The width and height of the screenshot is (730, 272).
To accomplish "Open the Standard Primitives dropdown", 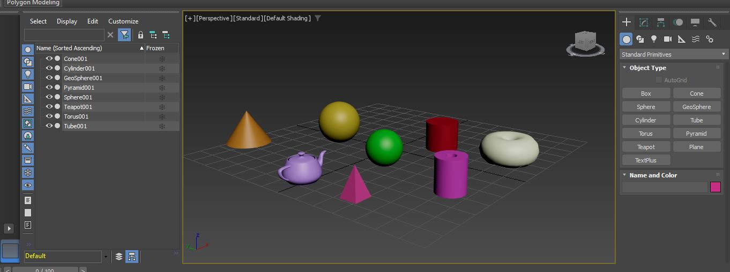I will [674, 55].
